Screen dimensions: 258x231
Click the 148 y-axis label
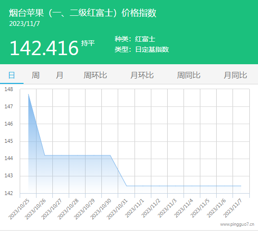[x=9, y=89]
